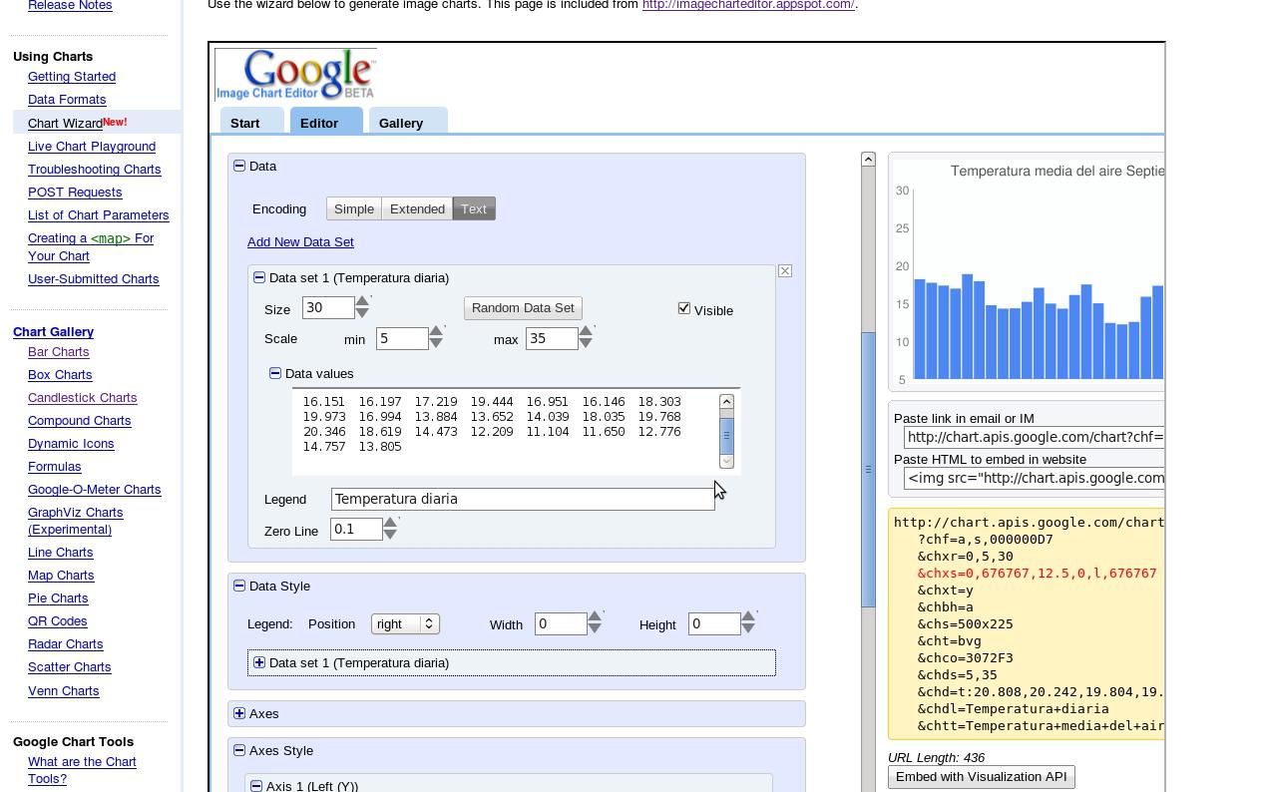The width and height of the screenshot is (1261, 792).
Task: Increase Scale max stepper up arrow
Action: pyautogui.click(x=586, y=331)
